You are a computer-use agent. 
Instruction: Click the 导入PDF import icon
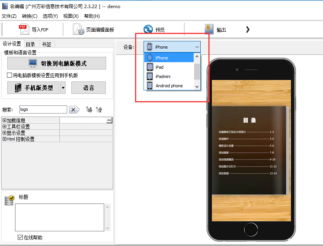24,29
